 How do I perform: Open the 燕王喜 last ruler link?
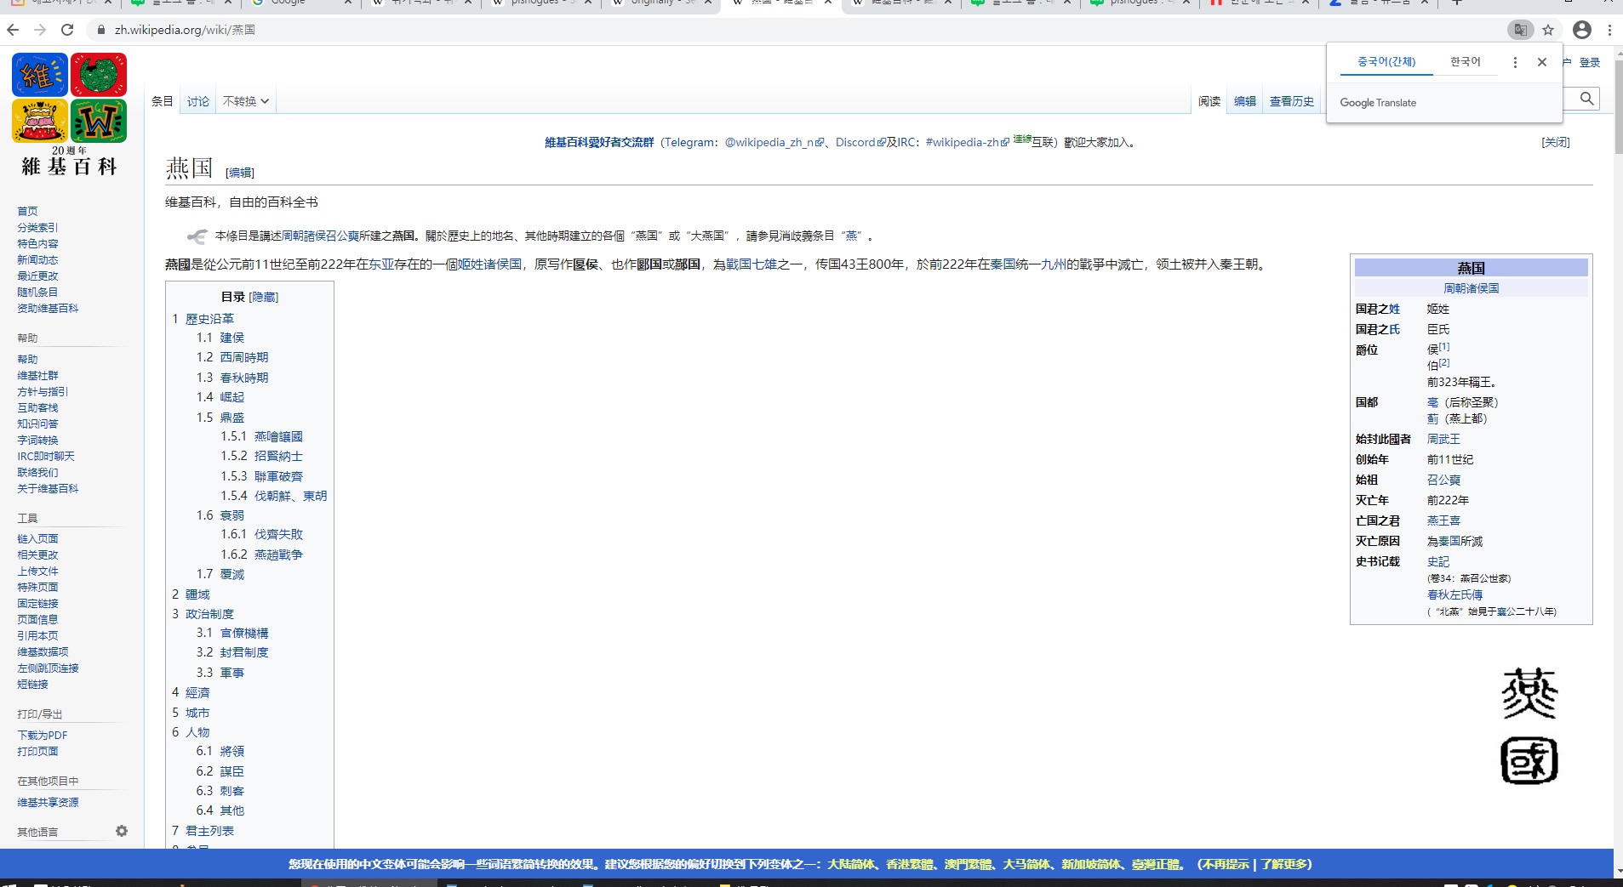[x=1443, y=520]
